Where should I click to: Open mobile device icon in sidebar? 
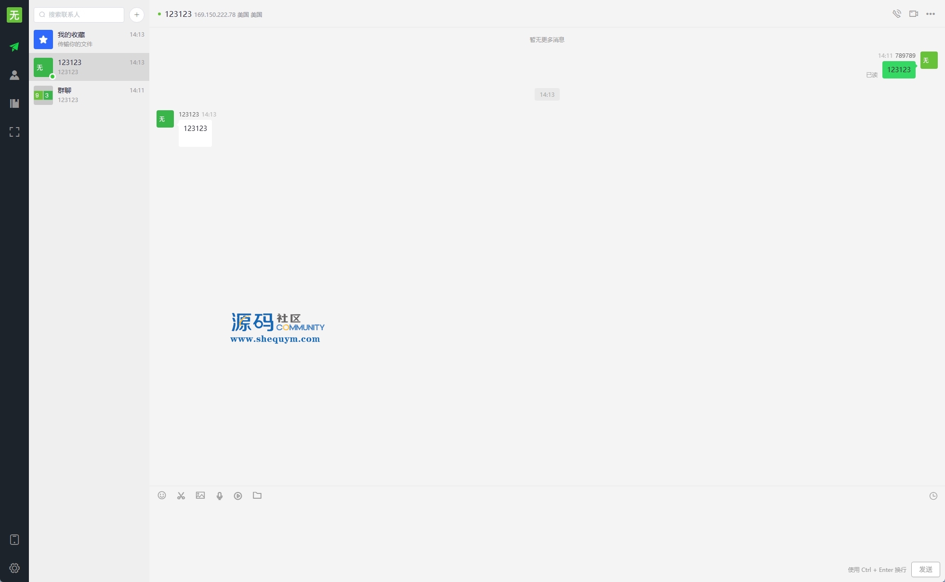coord(14,540)
